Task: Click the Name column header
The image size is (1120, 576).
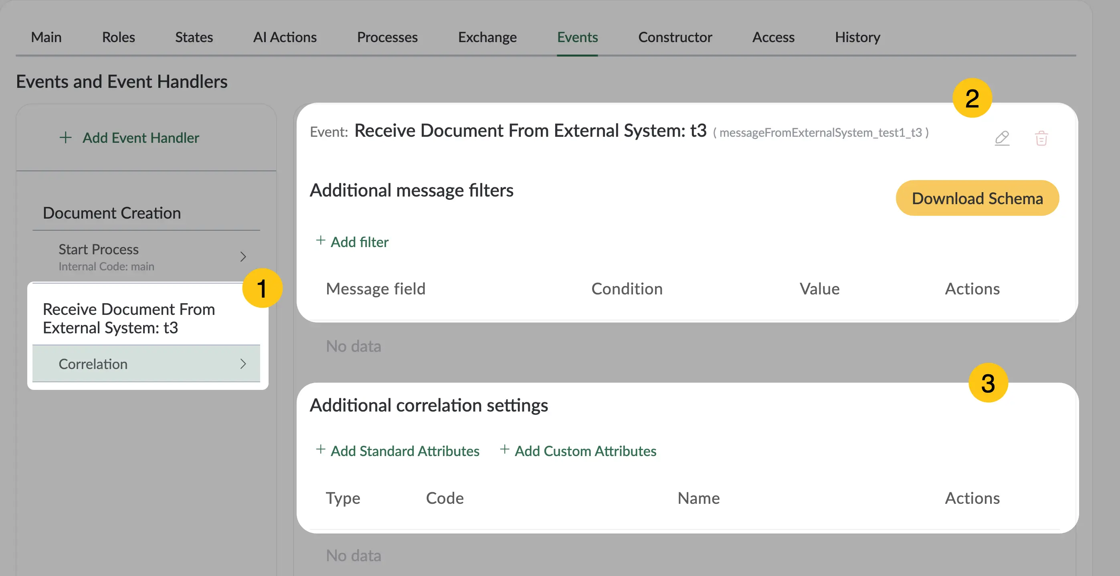Action: (x=699, y=498)
